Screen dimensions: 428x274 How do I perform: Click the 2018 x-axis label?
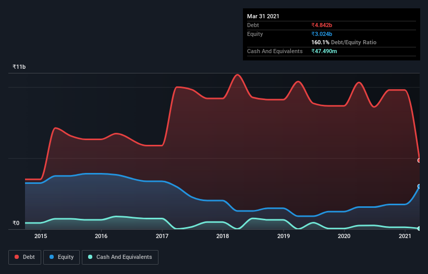click(223, 236)
